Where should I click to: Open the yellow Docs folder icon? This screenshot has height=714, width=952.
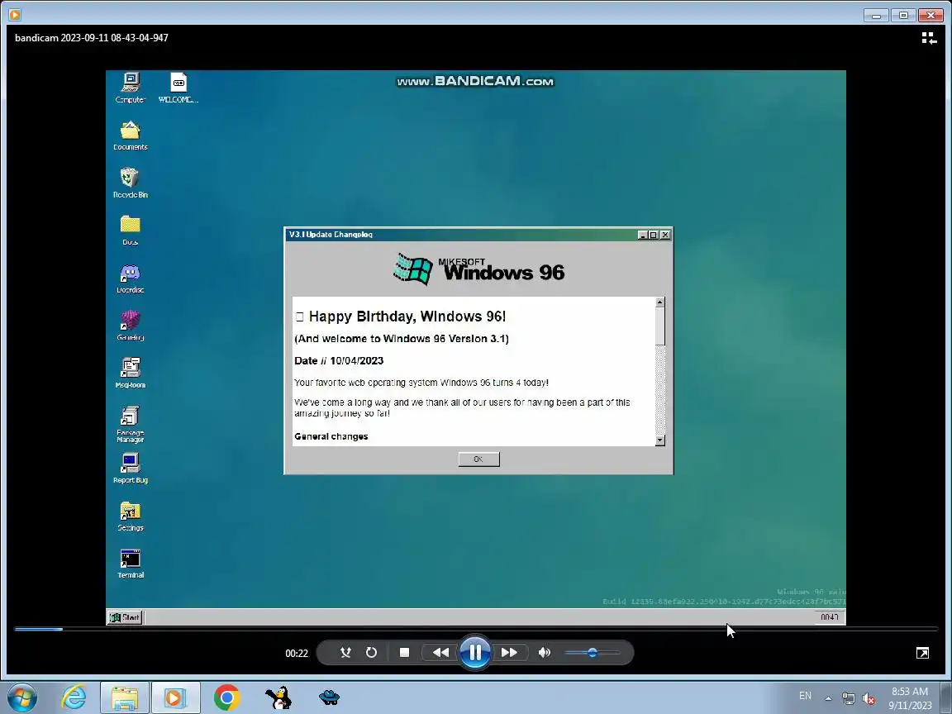[x=131, y=230]
